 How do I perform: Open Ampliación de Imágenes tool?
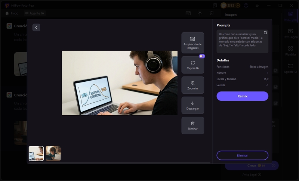coord(192,43)
